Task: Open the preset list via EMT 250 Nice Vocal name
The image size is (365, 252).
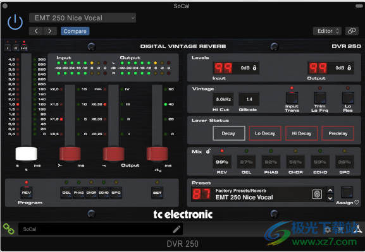Action: [x=244, y=198]
